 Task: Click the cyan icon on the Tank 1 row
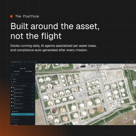(x=32, y=106)
